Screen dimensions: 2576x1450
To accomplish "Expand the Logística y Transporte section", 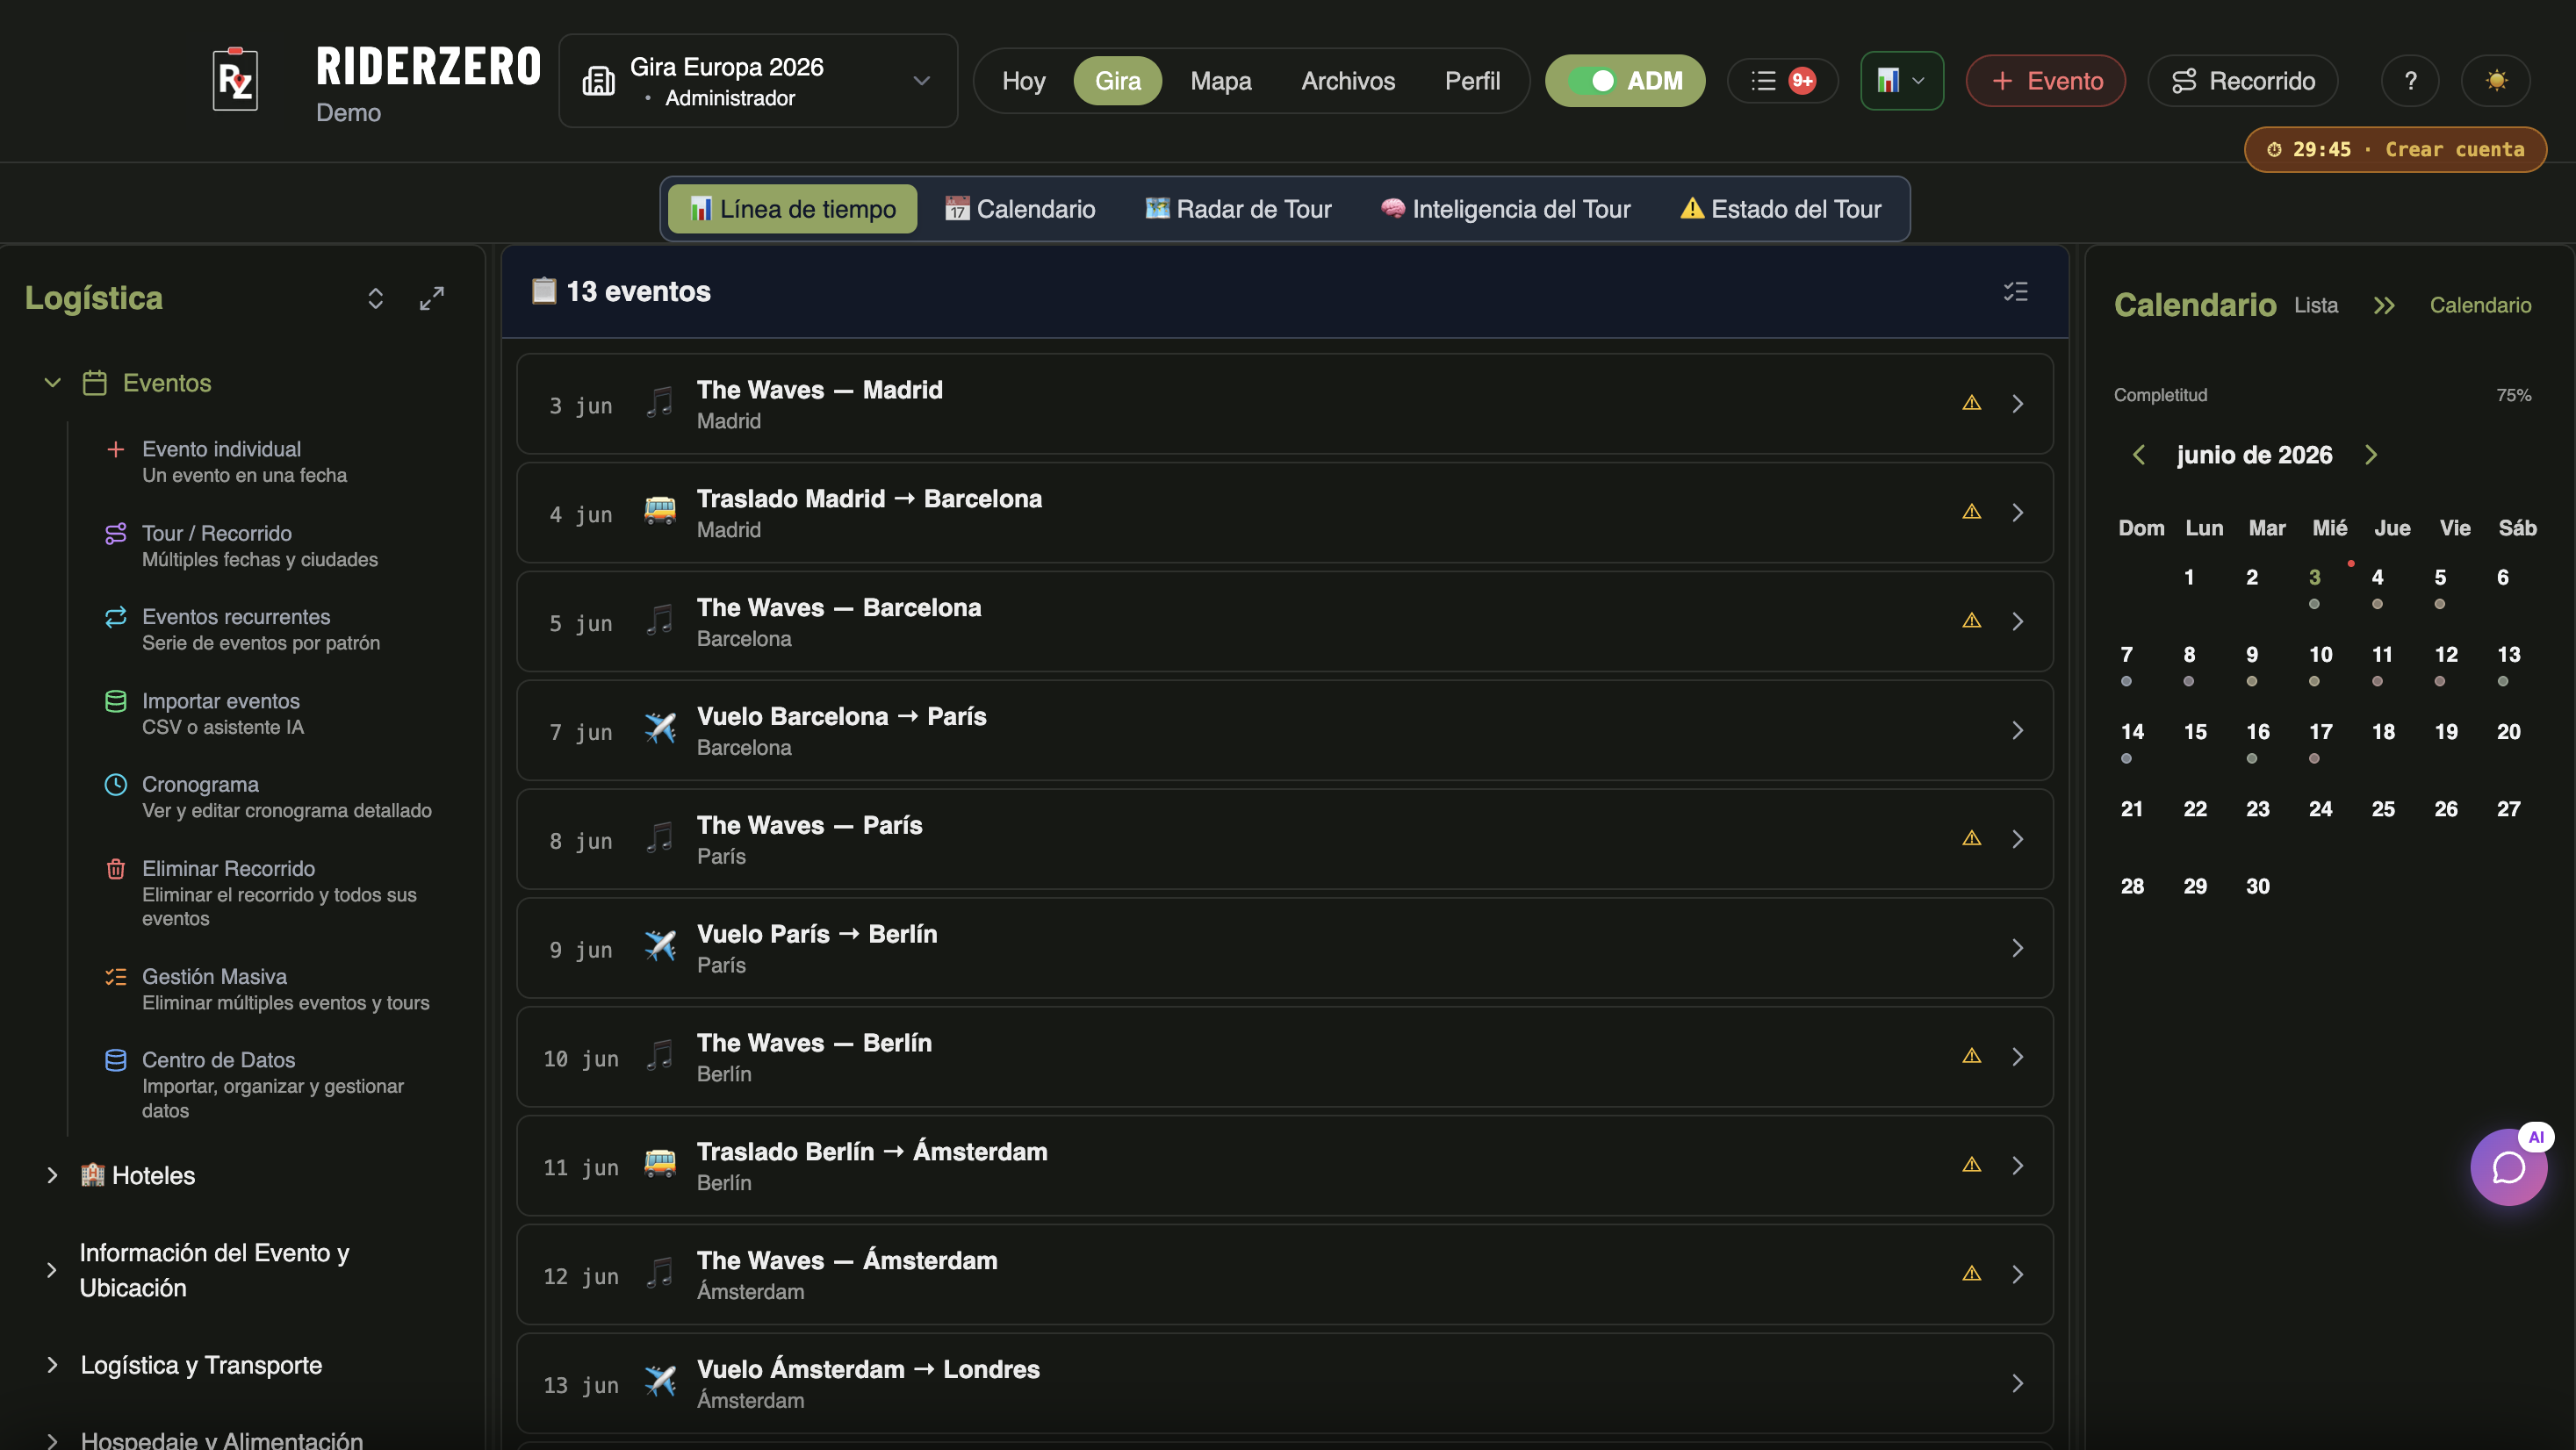I will [x=53, y=1365].
